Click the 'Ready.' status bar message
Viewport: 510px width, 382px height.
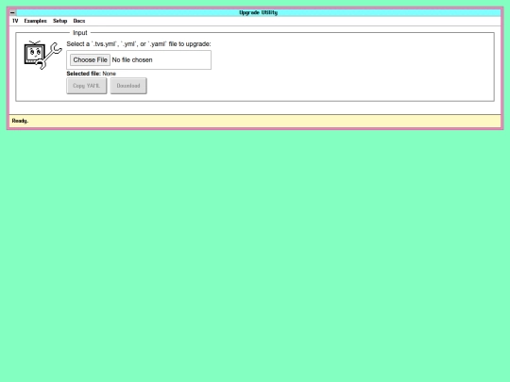coord(20,121)
